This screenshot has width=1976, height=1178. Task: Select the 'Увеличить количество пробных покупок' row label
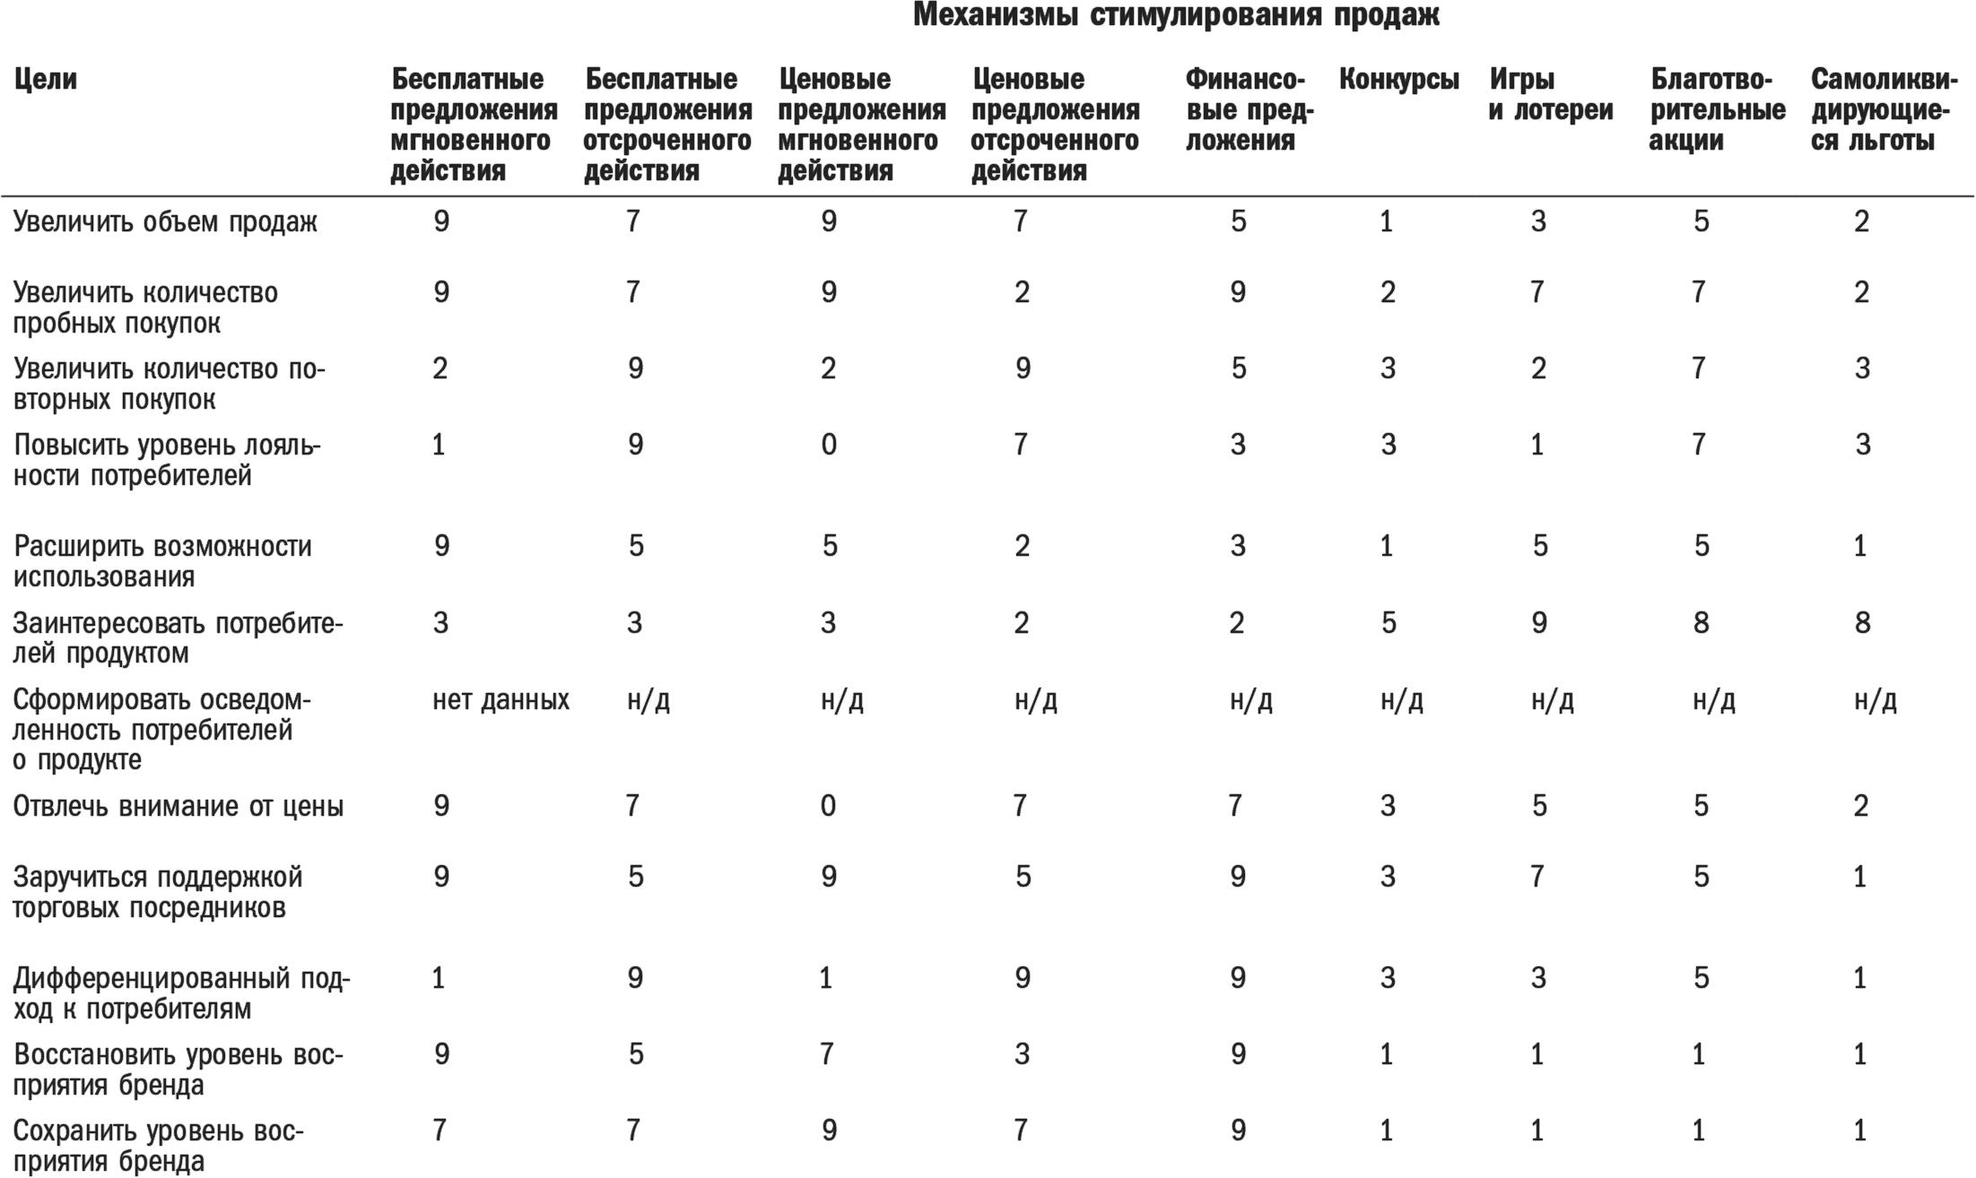[145, 308]
